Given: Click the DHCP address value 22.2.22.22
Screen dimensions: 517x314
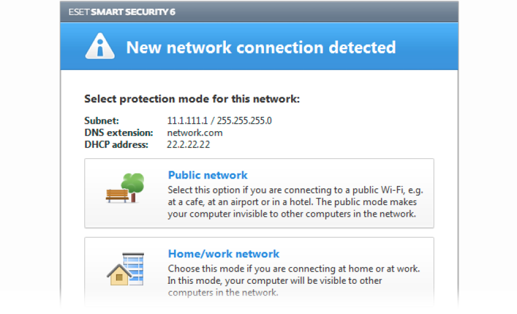Looking at the screenshot, I should [188, 145].
